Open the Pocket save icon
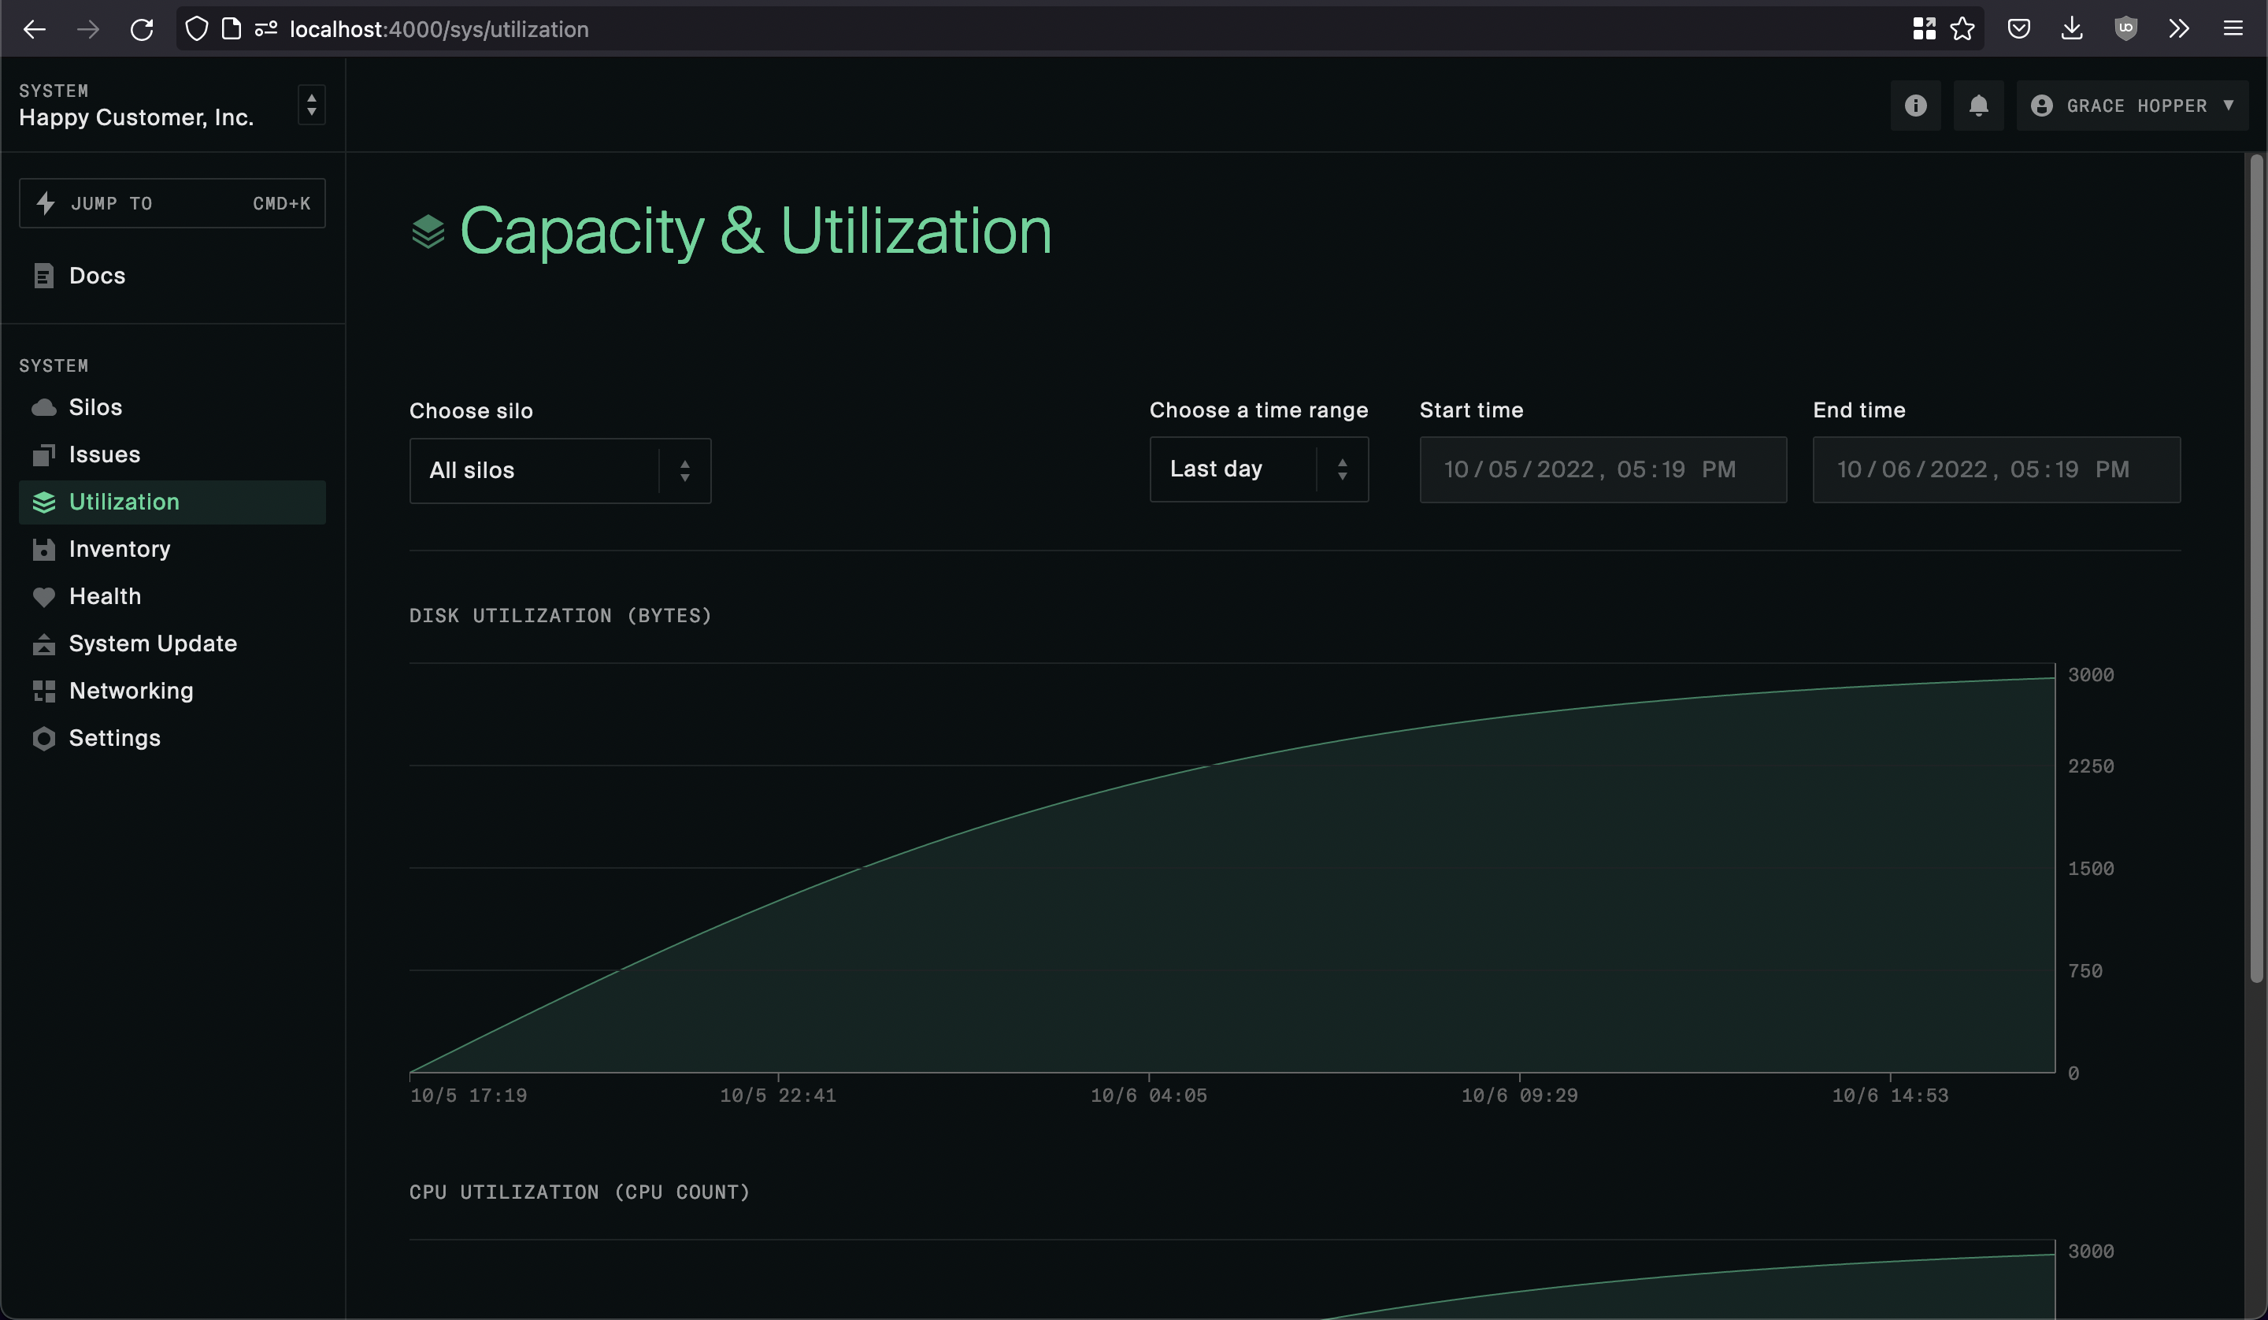Screen dimensions: 2268x1320 pos(2018,29)
